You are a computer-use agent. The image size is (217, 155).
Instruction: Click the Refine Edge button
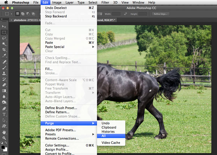click(x=160, y=14)
